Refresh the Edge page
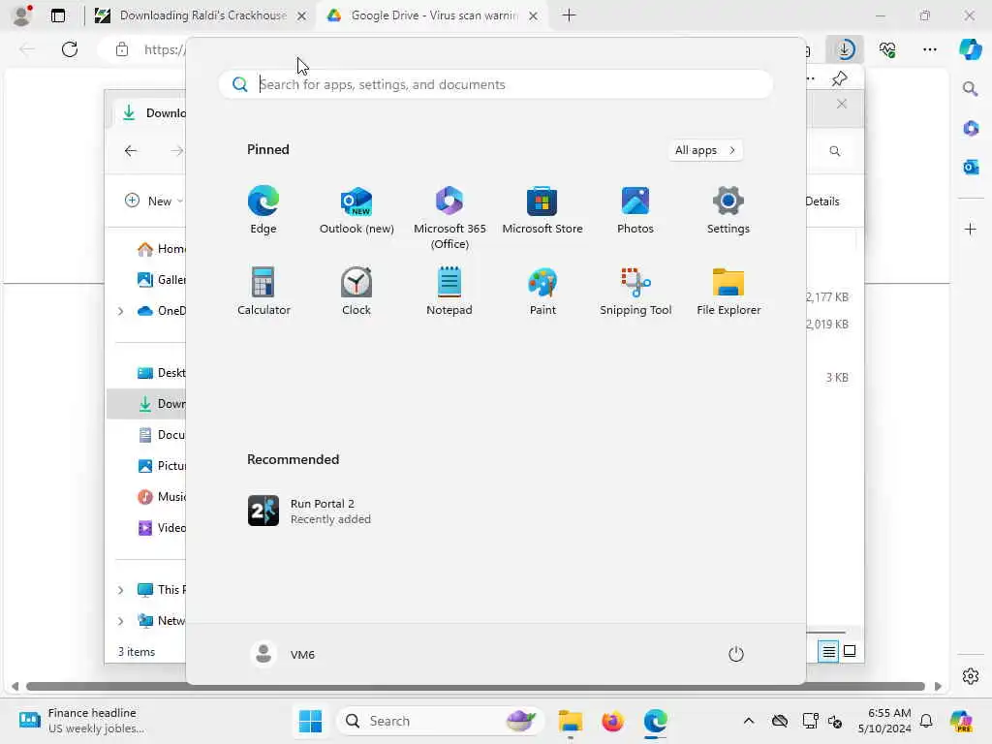This screenshot has width=992, height=744. coord(70,49)
